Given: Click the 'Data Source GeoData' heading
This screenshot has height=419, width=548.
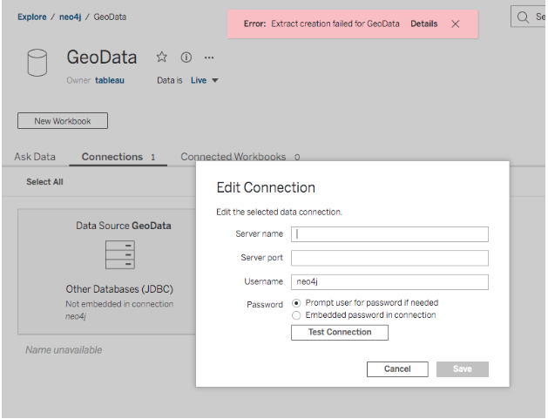Looking at the screenshot, I should 124,226.
